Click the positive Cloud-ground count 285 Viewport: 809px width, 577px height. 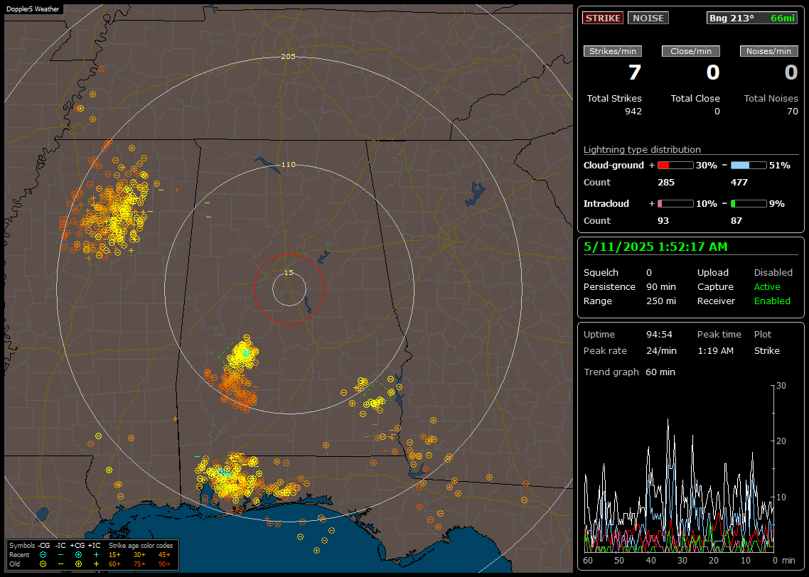tap(666, 183)
